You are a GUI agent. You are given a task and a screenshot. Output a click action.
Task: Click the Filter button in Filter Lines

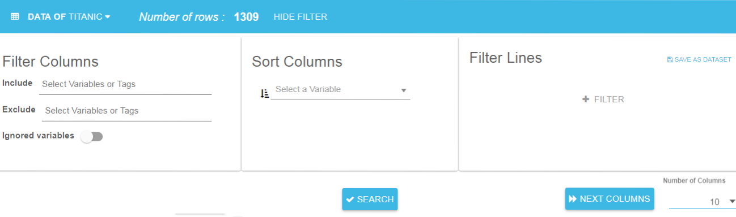(603, 99)
